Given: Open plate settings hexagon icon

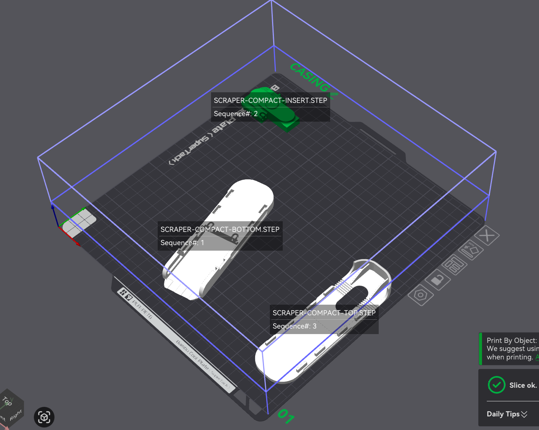Looking at the screenshot, I should coord(421,295).
